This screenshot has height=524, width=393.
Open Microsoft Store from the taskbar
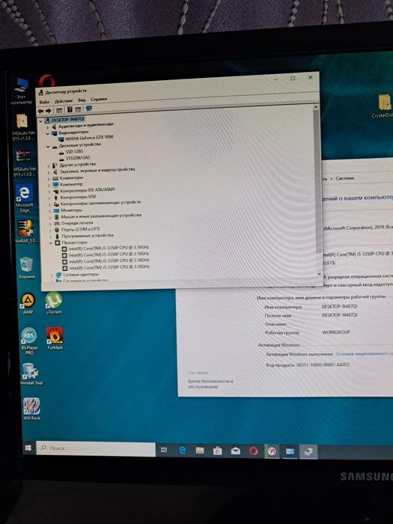[x=218, y=451]
